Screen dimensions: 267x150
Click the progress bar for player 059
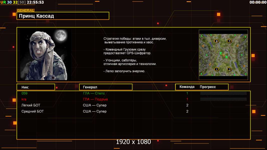point(223,93)
